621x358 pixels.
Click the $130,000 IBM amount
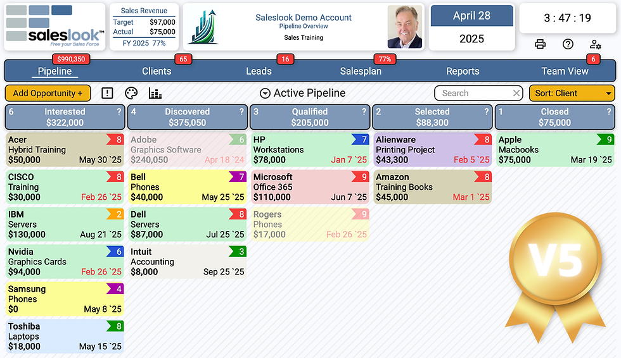27,234
